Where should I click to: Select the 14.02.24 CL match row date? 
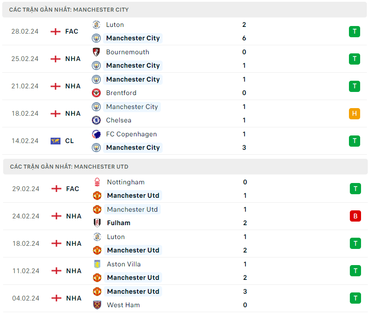coord(25,141)
